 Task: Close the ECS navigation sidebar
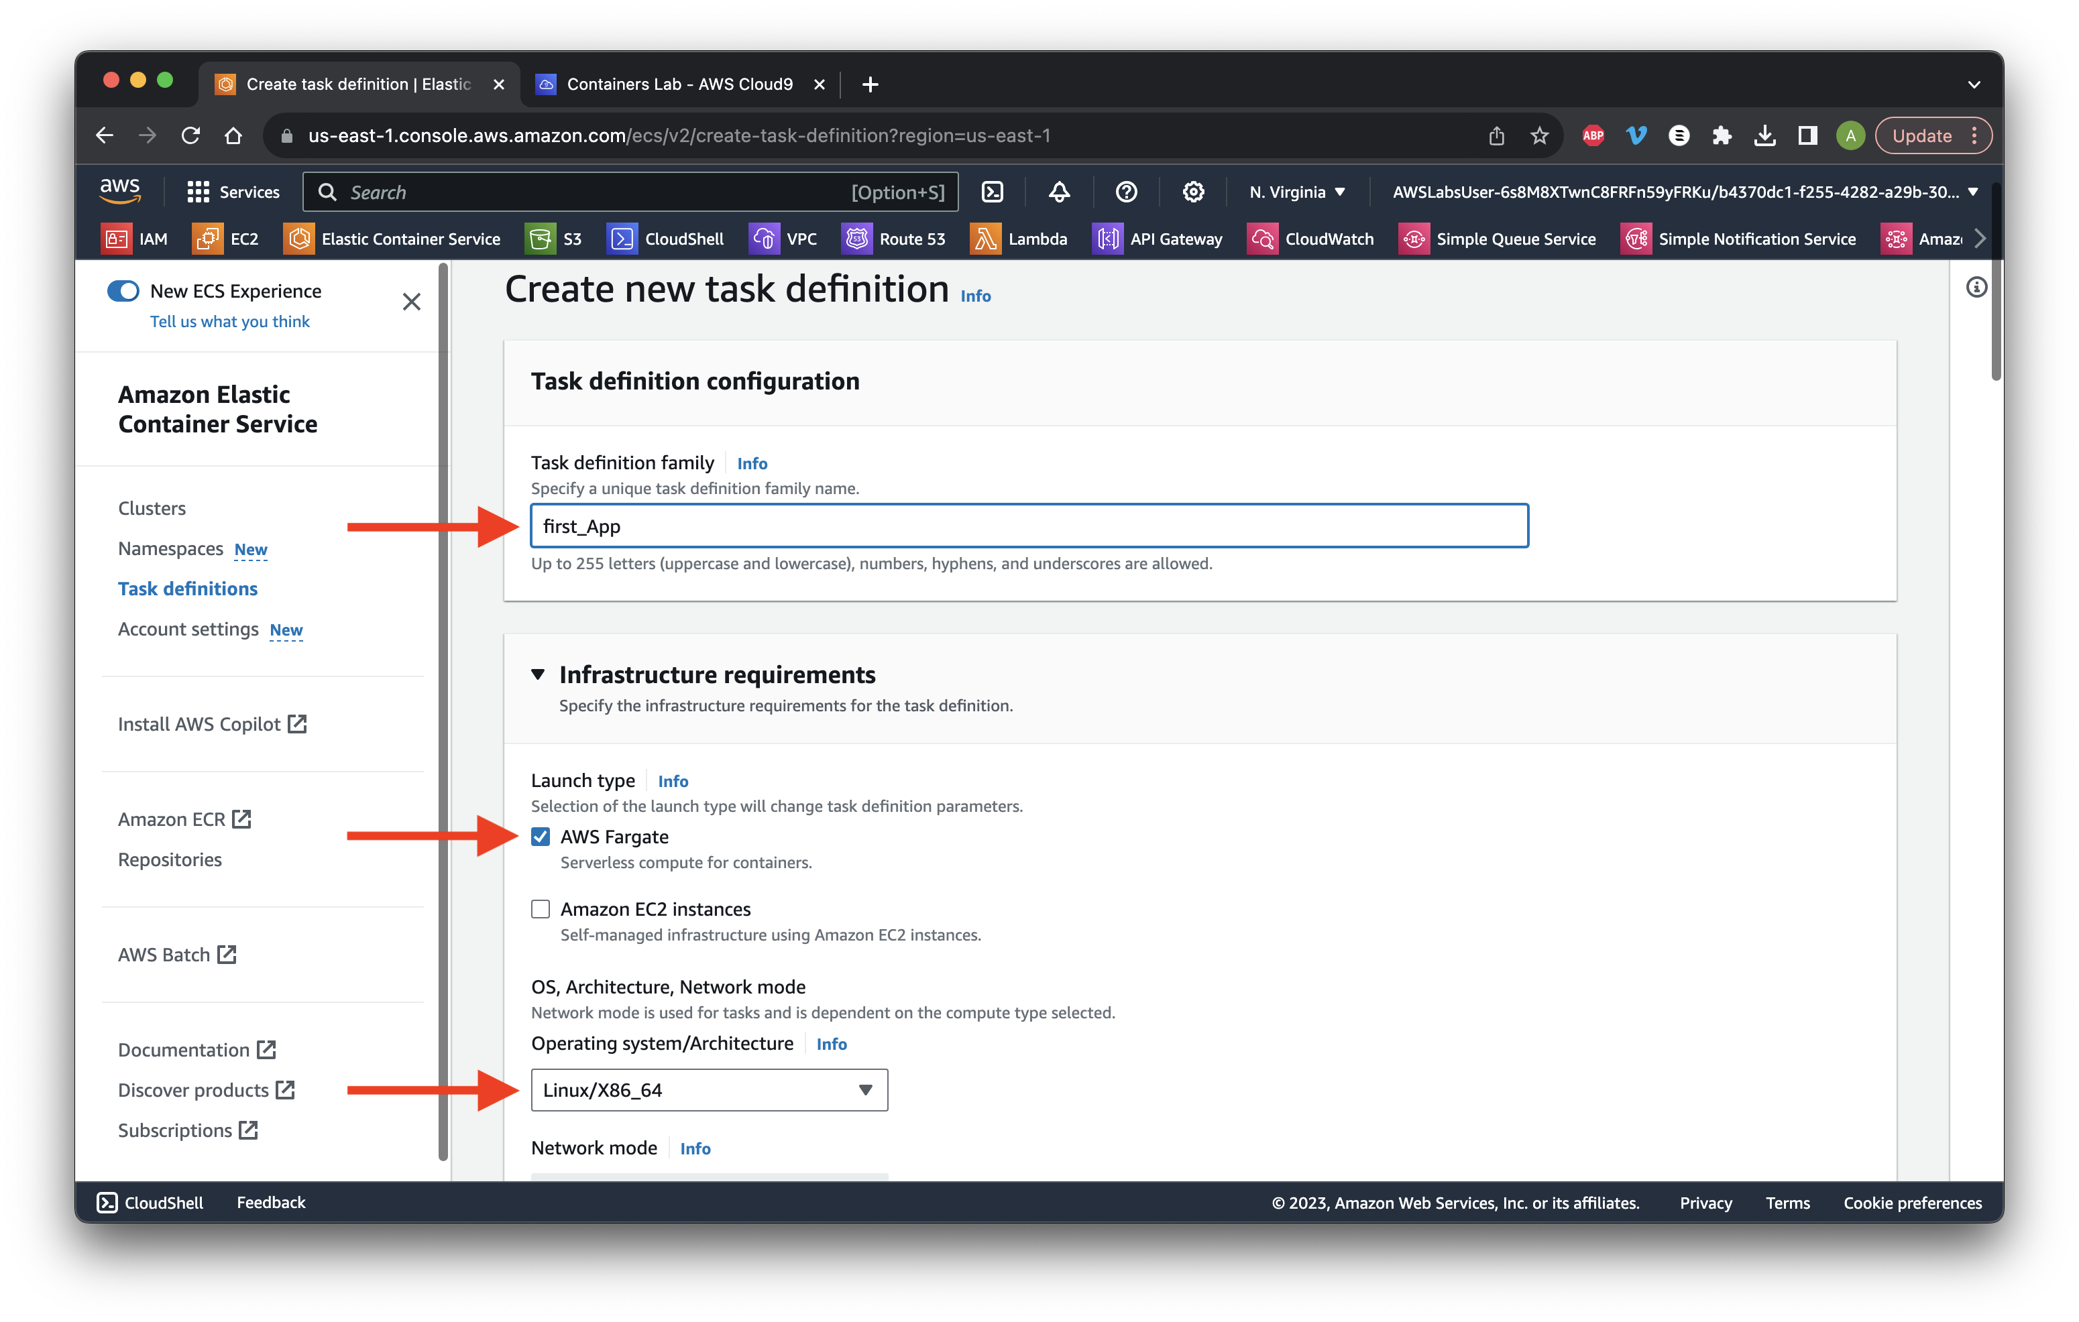(x=411, y=301)
